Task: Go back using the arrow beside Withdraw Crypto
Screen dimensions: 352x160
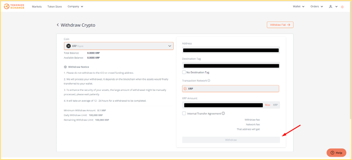Action: point(58,25)
